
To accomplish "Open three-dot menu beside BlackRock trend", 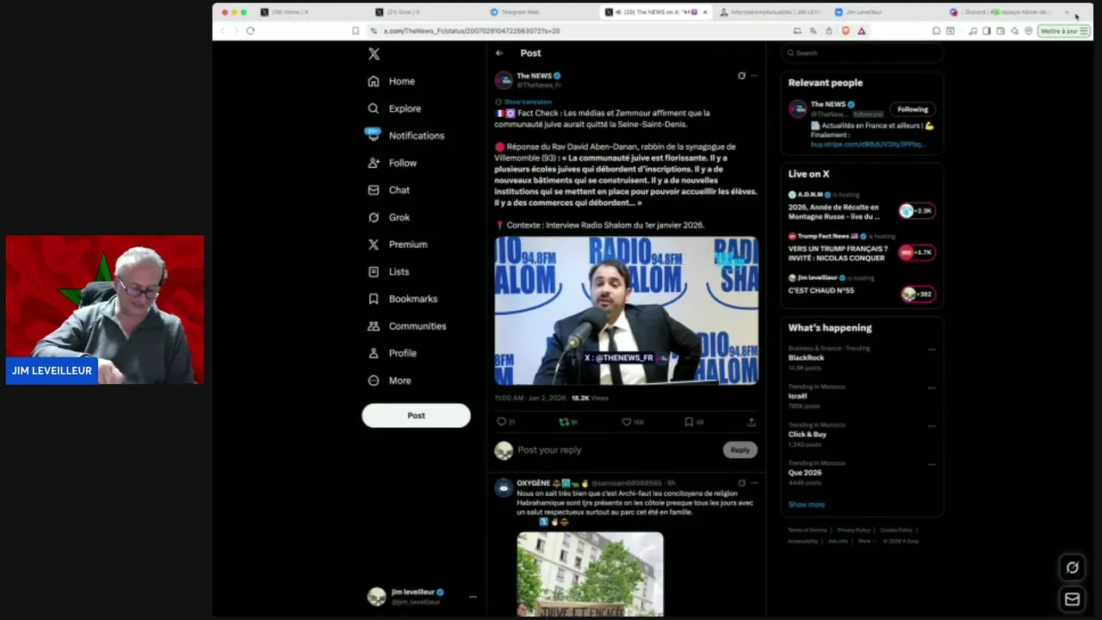I will (x=932, y=350).
